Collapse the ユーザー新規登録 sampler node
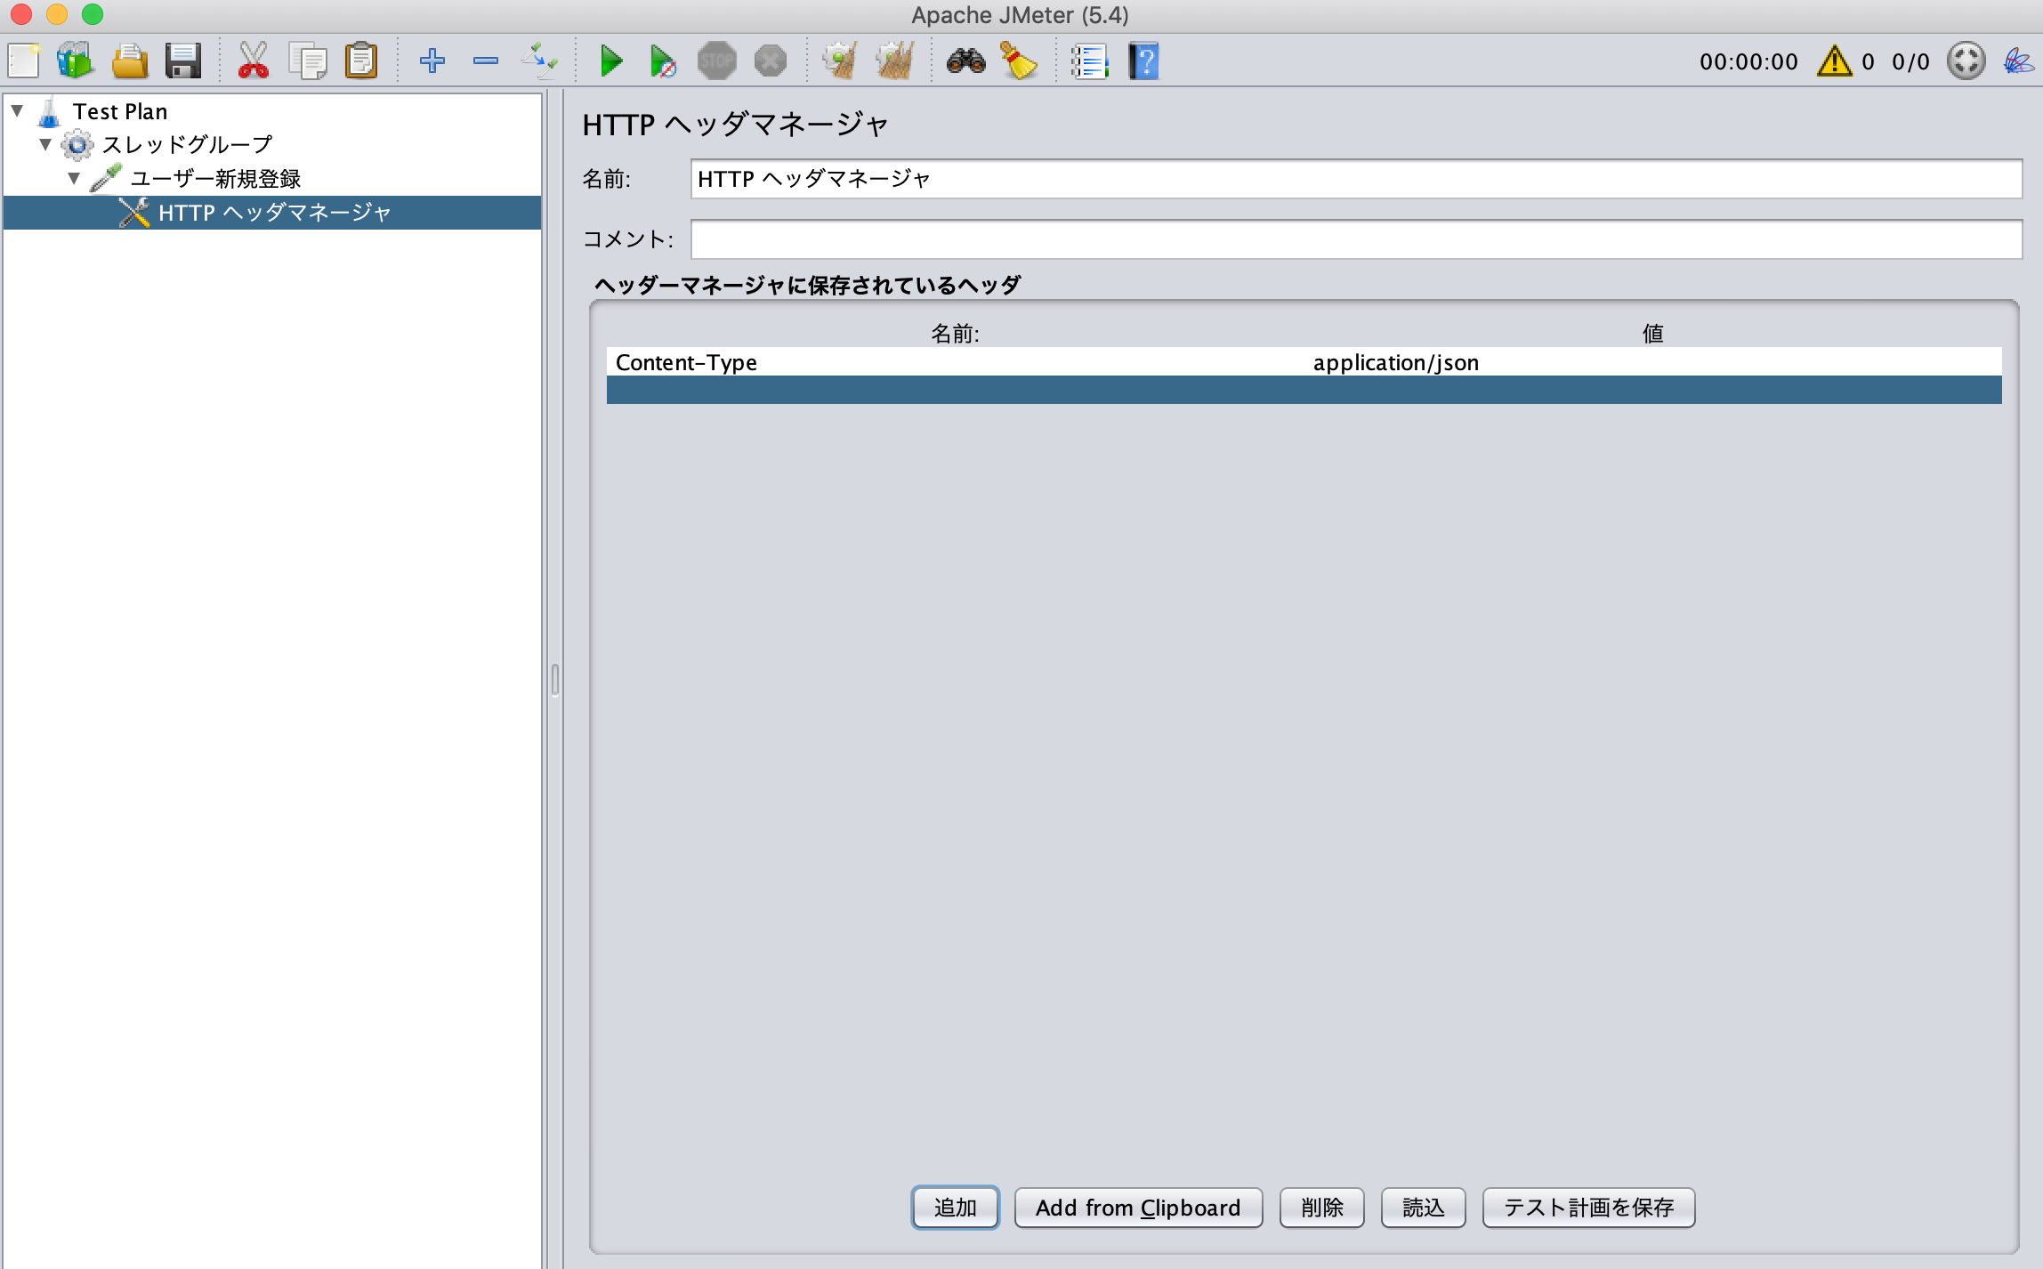Viewport: 2043px width, 1269px height. click(74, 178)
